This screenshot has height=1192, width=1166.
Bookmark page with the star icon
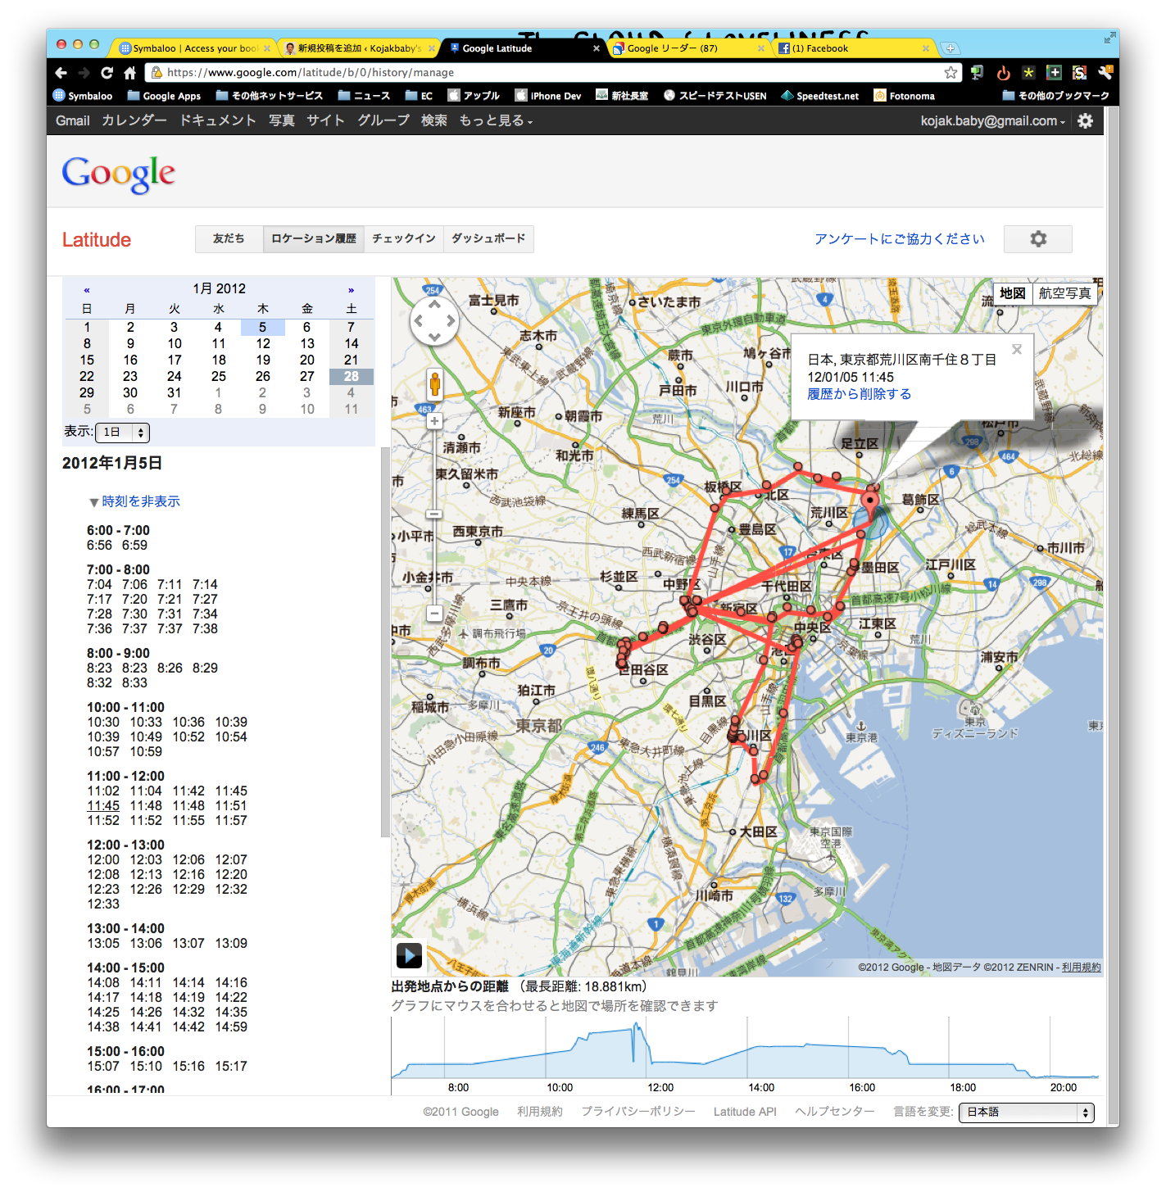(x=950, y=73)
